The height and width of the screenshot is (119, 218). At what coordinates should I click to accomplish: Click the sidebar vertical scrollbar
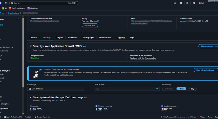click(23, 53)
